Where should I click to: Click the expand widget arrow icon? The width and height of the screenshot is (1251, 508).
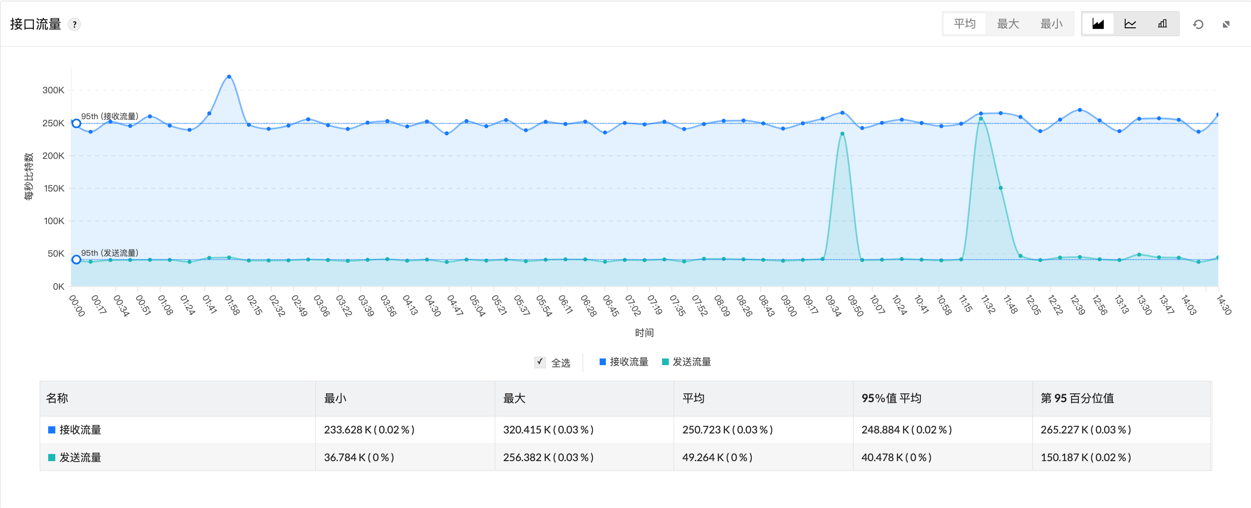(x=1226, y=24)
